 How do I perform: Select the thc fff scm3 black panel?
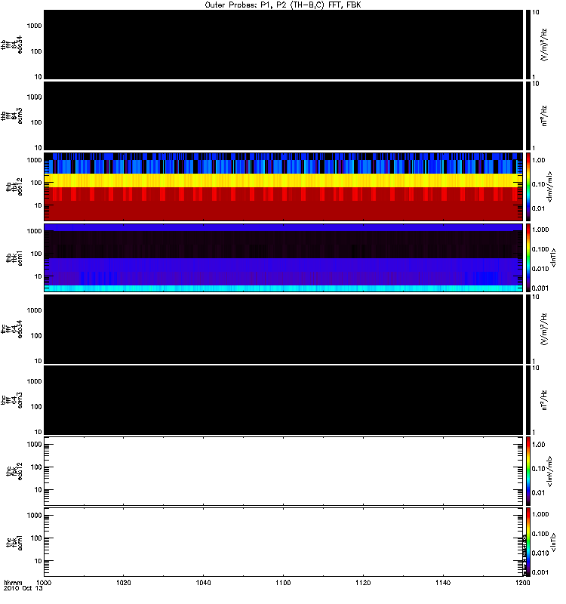point(283,399)
